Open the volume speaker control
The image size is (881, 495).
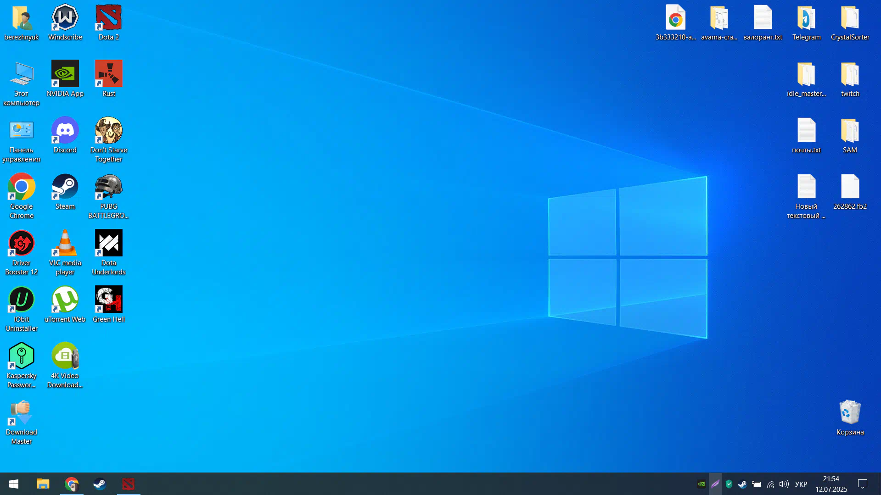click(784, 484)
